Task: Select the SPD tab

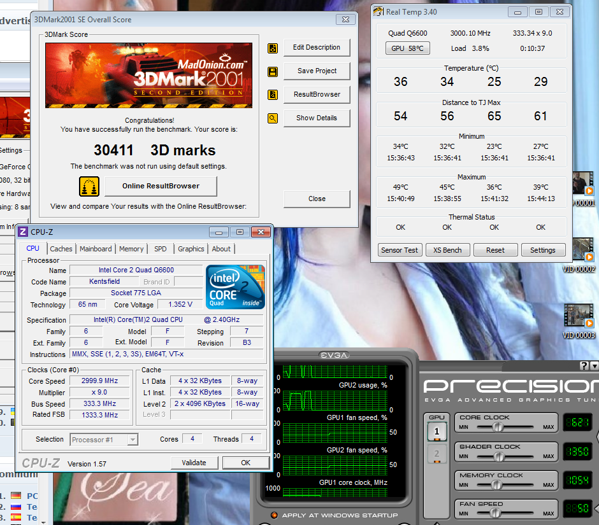Action: click(x=161, y=249)
